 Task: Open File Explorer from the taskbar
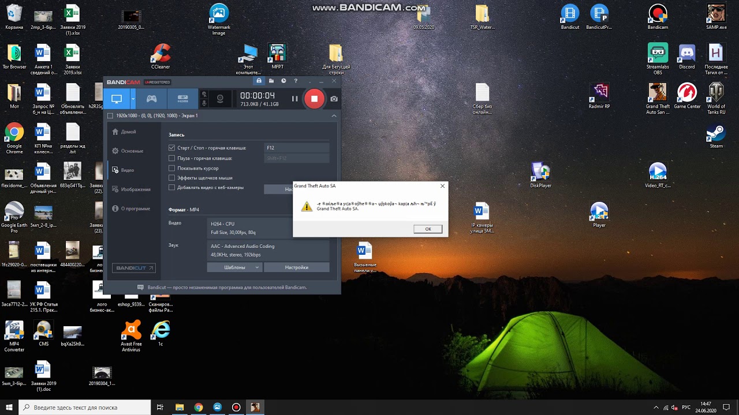[180, 408]
